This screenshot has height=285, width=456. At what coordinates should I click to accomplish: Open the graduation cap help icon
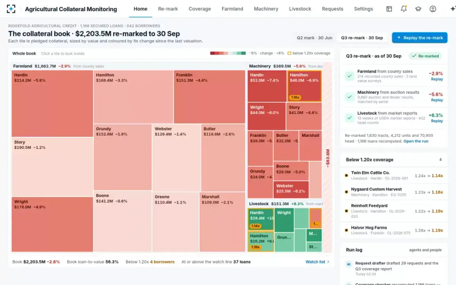click(418, 9)
